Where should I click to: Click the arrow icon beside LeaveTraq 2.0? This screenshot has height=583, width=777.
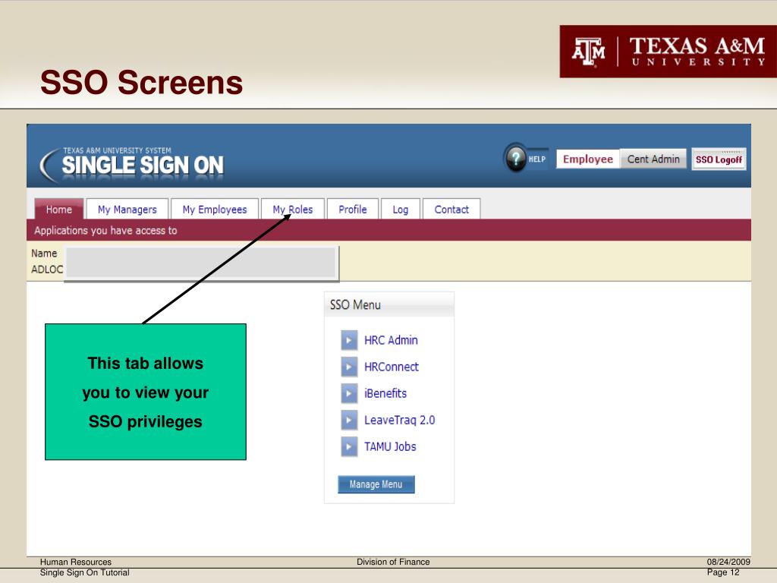coord(349,420)
